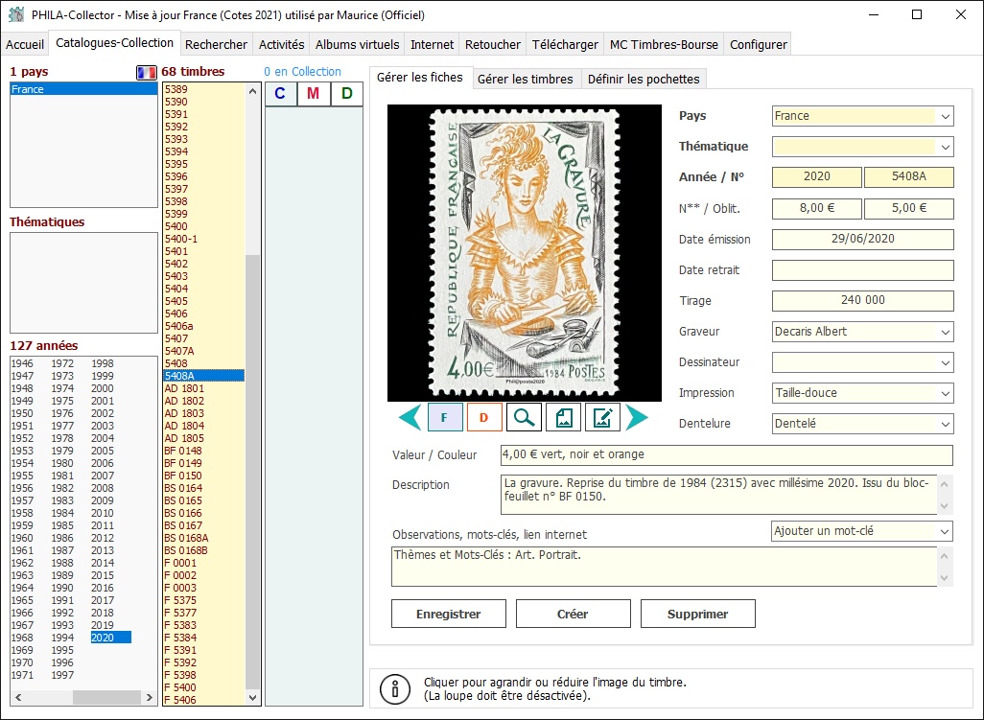Click the Tirage field showing 240 000

[863, 301]
